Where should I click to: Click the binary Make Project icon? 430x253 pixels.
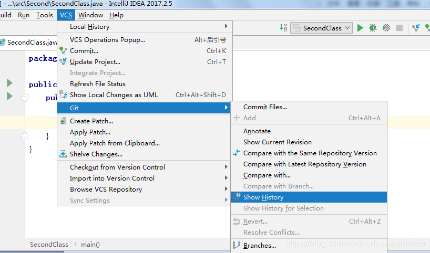(283, 28)
